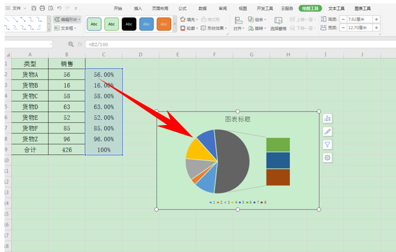Open the 轮廓 outline dropdown
The image size is (396, 252).
point(189,28)
